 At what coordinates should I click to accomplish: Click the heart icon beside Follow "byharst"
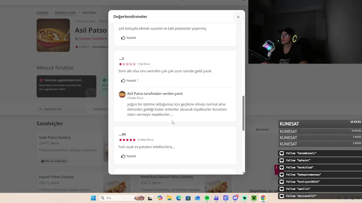[282, 160]
